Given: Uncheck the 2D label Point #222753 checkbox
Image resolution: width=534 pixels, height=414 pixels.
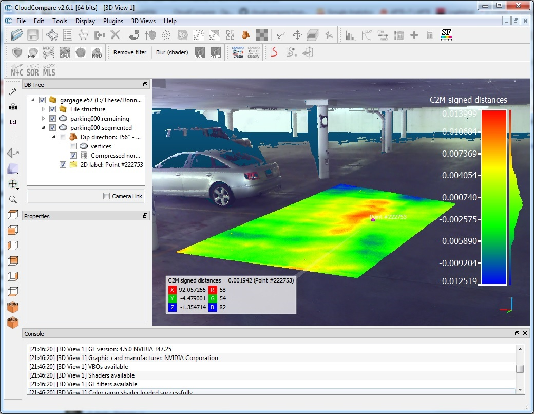Looking at the screenshot, I should [x=63, y=165].
